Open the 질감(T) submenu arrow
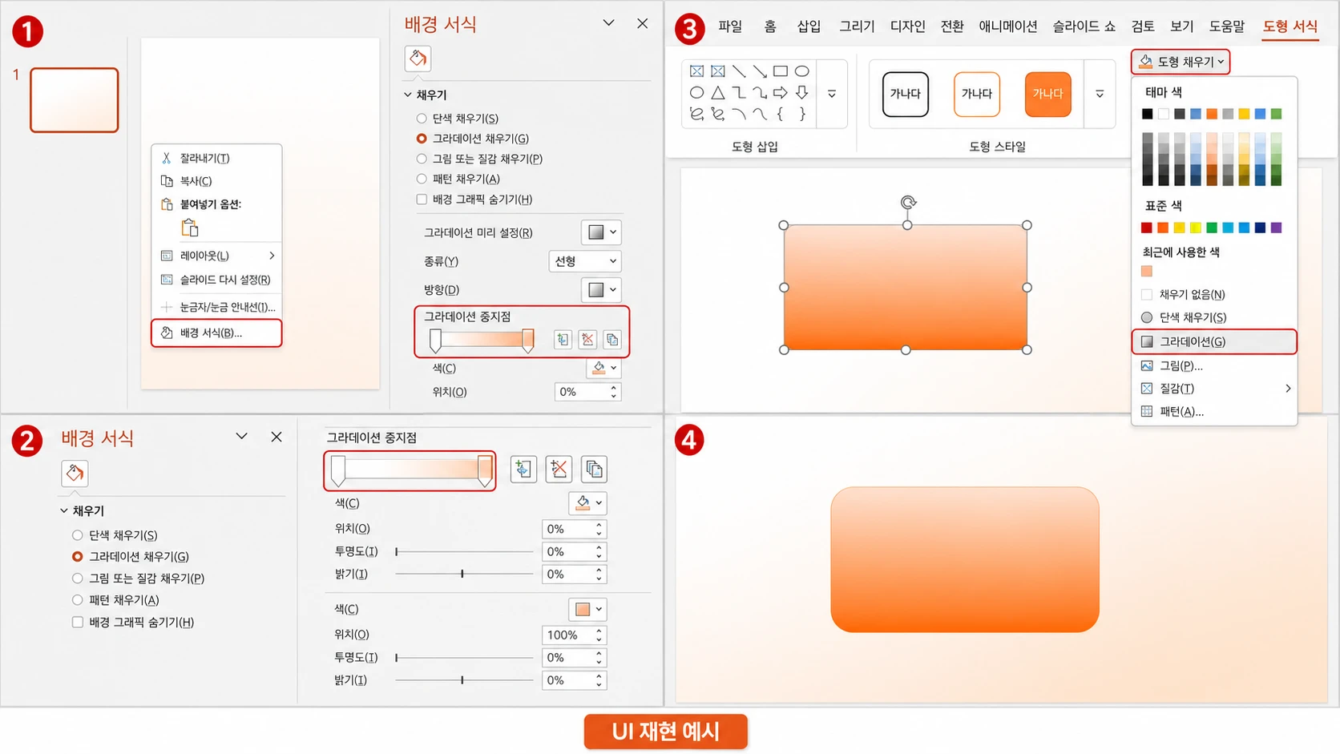Screen dimensions: 1340x754 pyautogui.click(x=1287, y=389)
